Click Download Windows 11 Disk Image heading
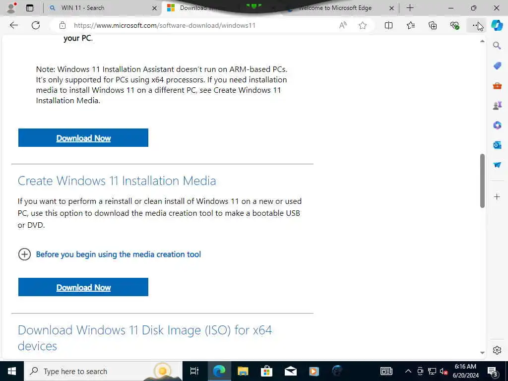The height and width of the screenshot is (381, 508). (x=145, y=338)
